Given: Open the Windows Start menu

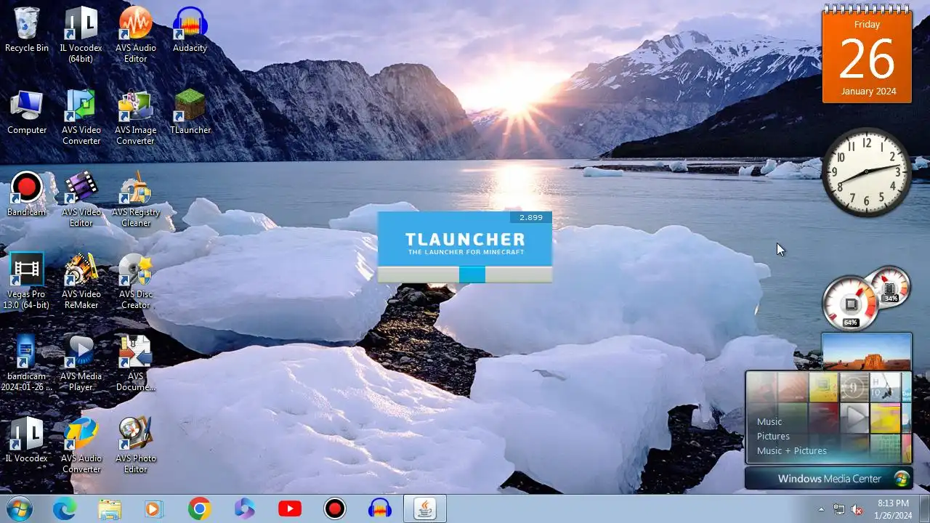Looking at the screenshot, I should click(18, 509).
